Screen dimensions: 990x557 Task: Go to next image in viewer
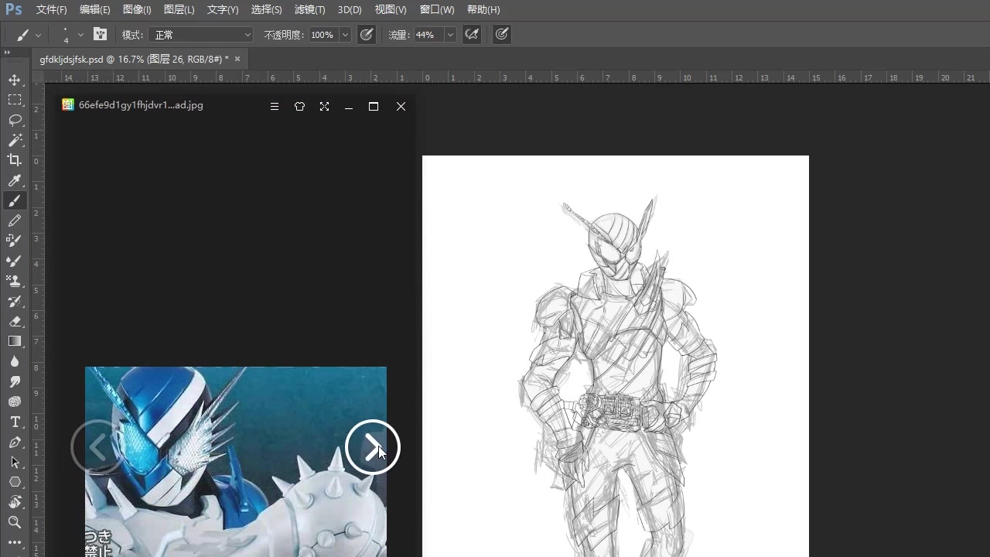[x=373, y=447]
